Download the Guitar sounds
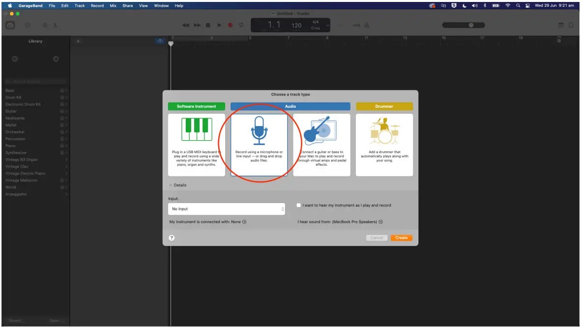 62,111
